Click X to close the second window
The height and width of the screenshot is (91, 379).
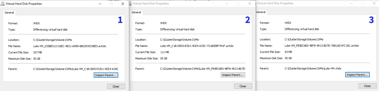(249, 4)
